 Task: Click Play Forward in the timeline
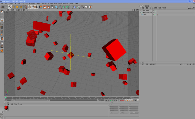click(112, 100)
